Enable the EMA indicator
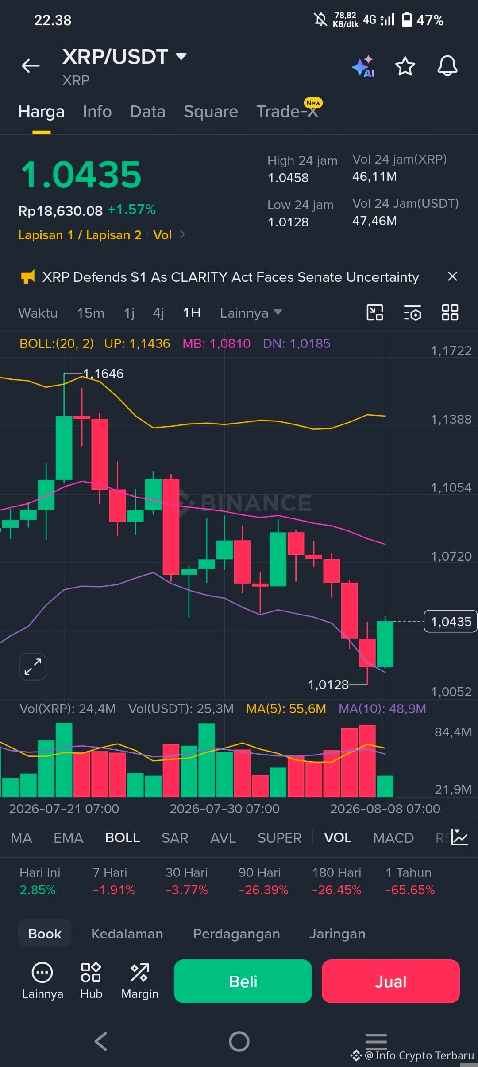 [69, 838]
